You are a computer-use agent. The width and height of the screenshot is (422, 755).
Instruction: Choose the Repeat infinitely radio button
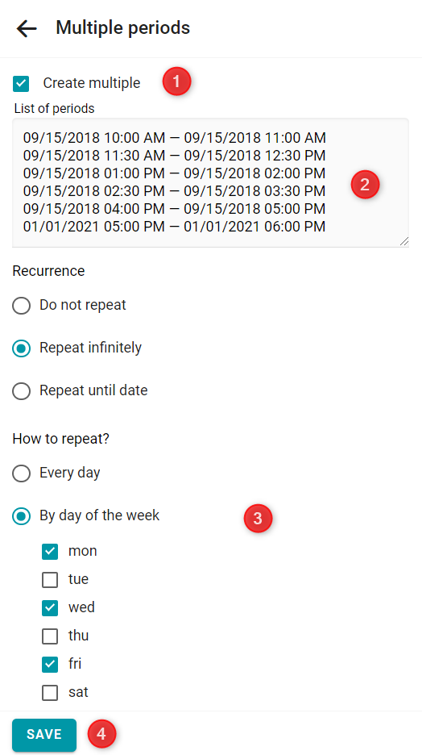(x=21, y=348)
